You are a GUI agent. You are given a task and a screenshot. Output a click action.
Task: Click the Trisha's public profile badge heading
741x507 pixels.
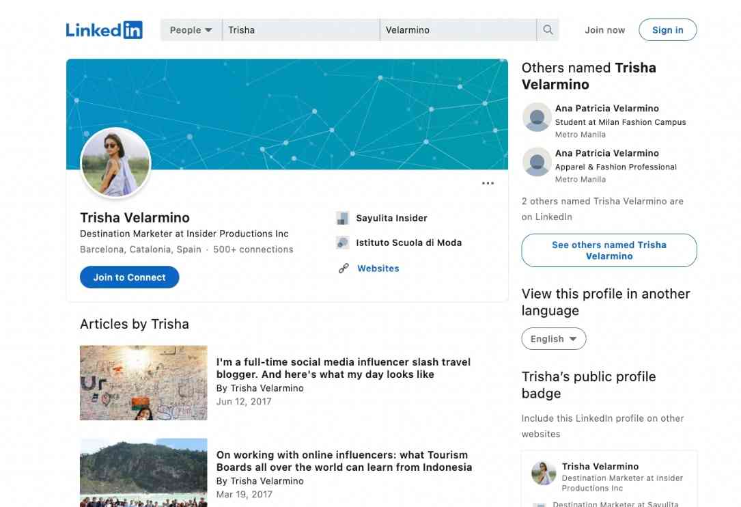[x=589, y=385]
